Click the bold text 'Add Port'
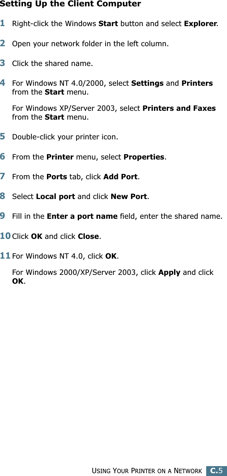 tap(120, 176)
